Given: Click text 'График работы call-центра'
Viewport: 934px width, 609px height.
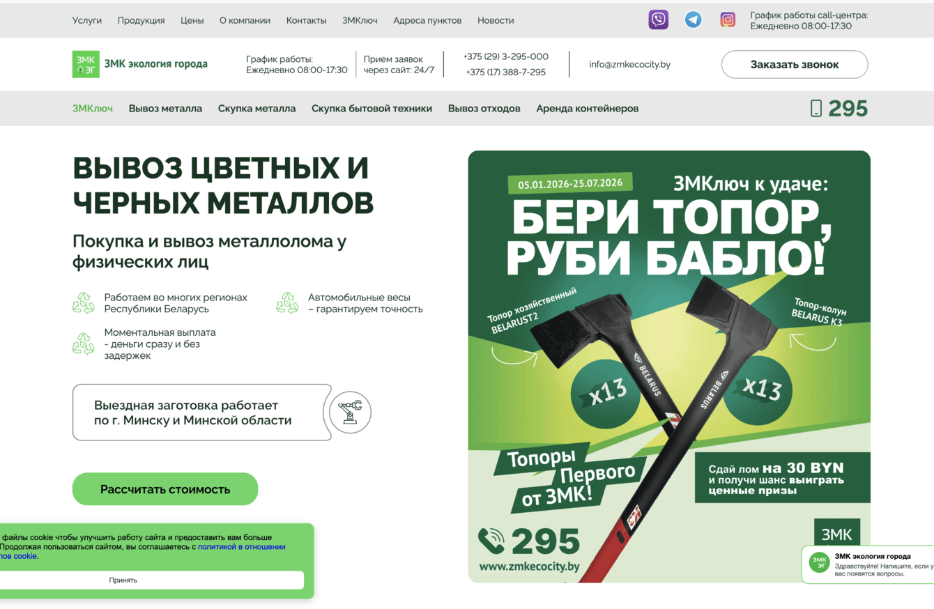Looking at the screenshot, I should point(809,15).
